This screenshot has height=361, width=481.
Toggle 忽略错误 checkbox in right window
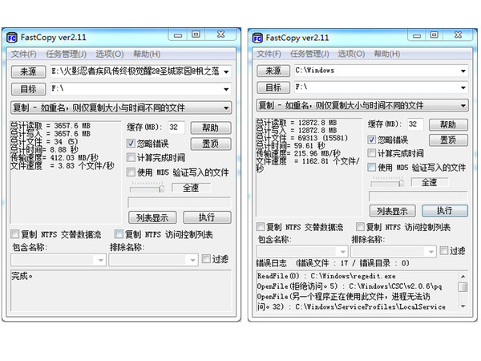pyautogui.click(x=371, y=140)
